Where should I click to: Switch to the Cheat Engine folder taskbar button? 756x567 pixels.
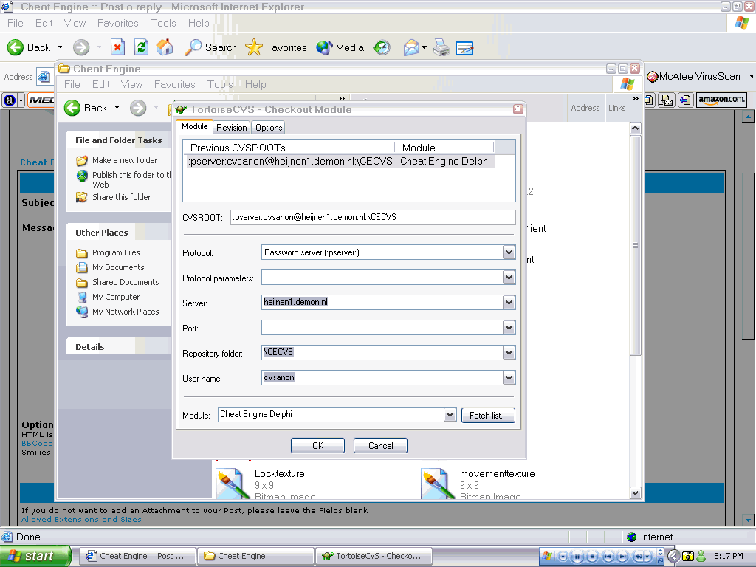click(256, 556)
